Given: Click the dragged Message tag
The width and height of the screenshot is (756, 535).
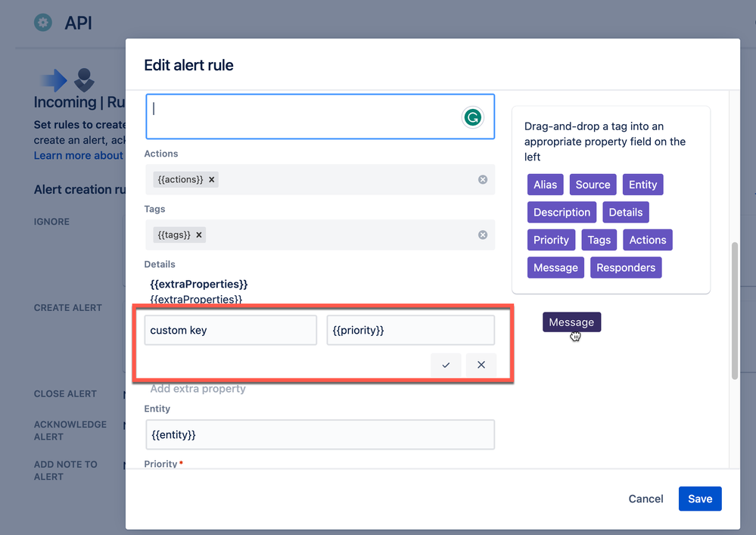Looking at the screenshot, I should coord(571,322).
